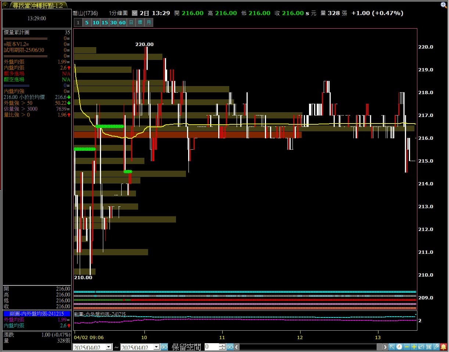
Task: Select the 尋找當沖轉折點-1.2 tab
Action: (x=37, y=5)
